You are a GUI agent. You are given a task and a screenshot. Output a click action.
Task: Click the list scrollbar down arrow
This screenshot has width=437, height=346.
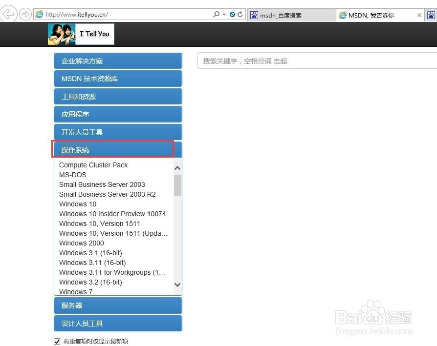pos(177,285)
